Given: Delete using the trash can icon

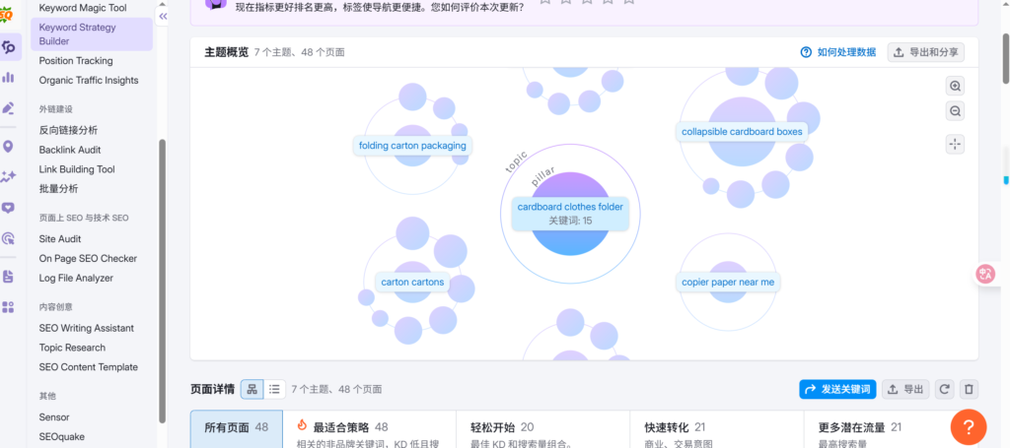Looking at the screenshot, I should coord(969,389).
